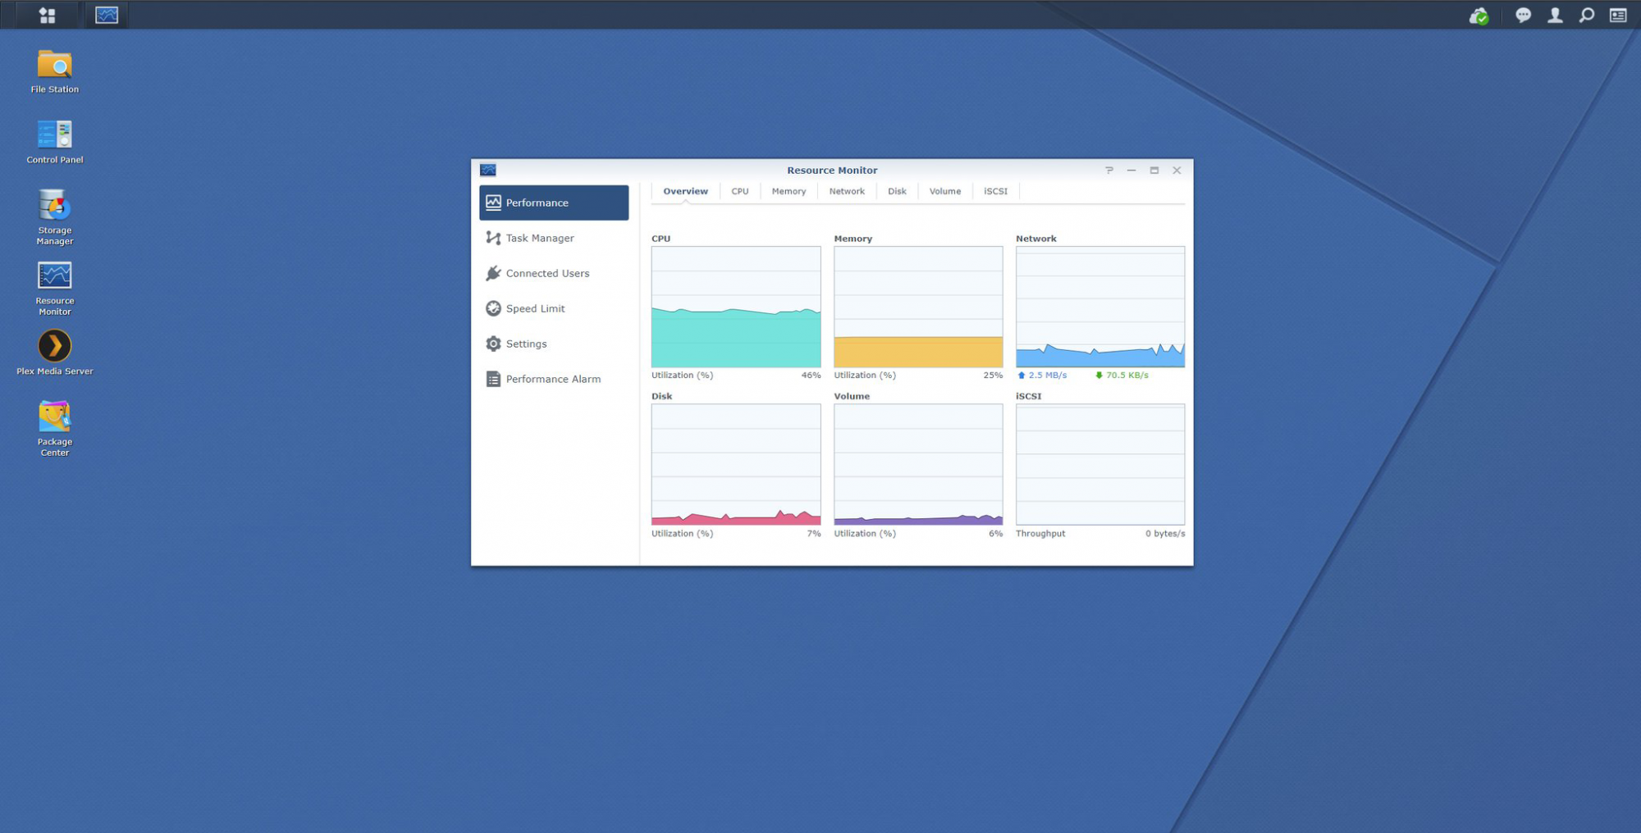Switch to the Disk tab

(x=897, y=191)
